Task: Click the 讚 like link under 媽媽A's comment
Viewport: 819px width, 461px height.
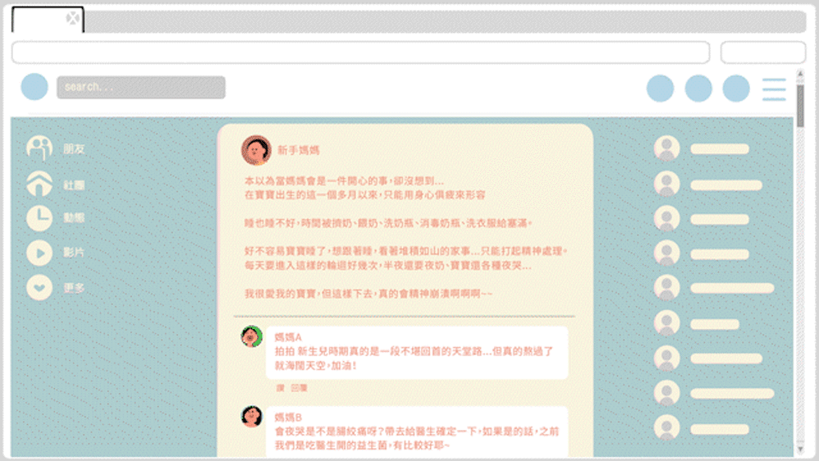Action: pyautogui.click(x=279, y=387)
